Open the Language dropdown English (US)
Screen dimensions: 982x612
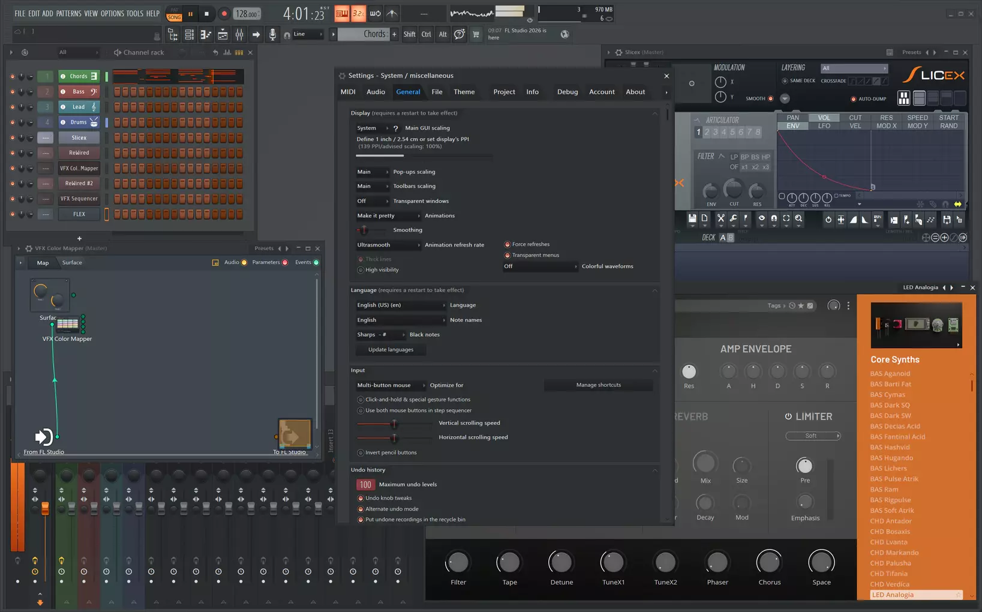click(x=401, y=305)
